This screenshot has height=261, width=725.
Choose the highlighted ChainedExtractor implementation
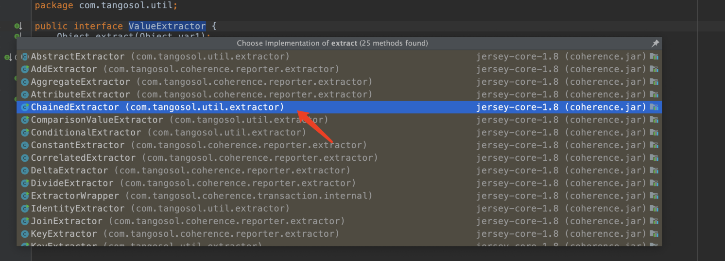coord(339,107)
